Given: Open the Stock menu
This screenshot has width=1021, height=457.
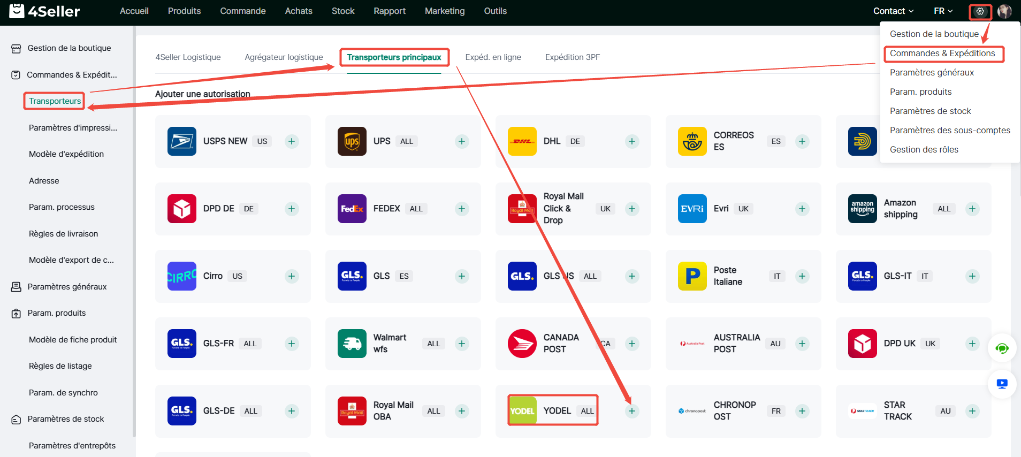Looking at the screenshot, I should click(x=343, y=11).
